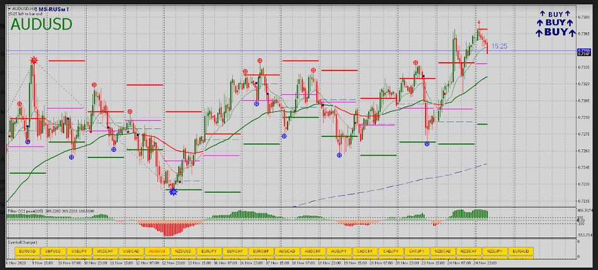Click the NZDJPY symbol button
Viewport: 598px width, 270px height.
(x=495, y=251)
